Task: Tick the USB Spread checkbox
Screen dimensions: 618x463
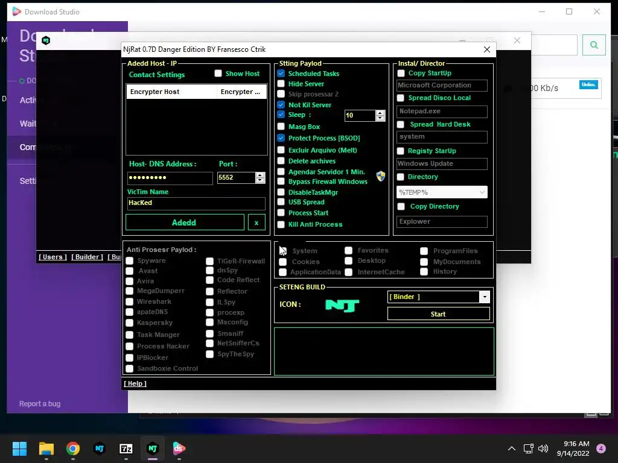Action: pos(281,202)
